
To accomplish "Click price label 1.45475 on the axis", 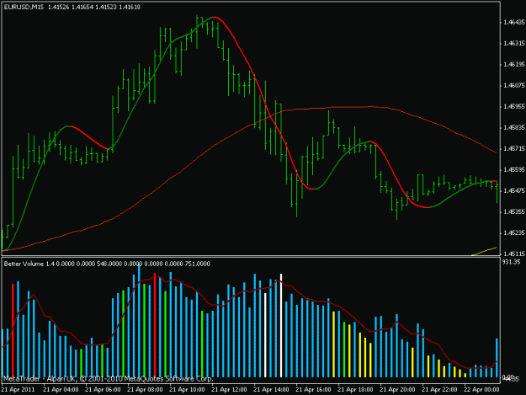I will point(514,191).
